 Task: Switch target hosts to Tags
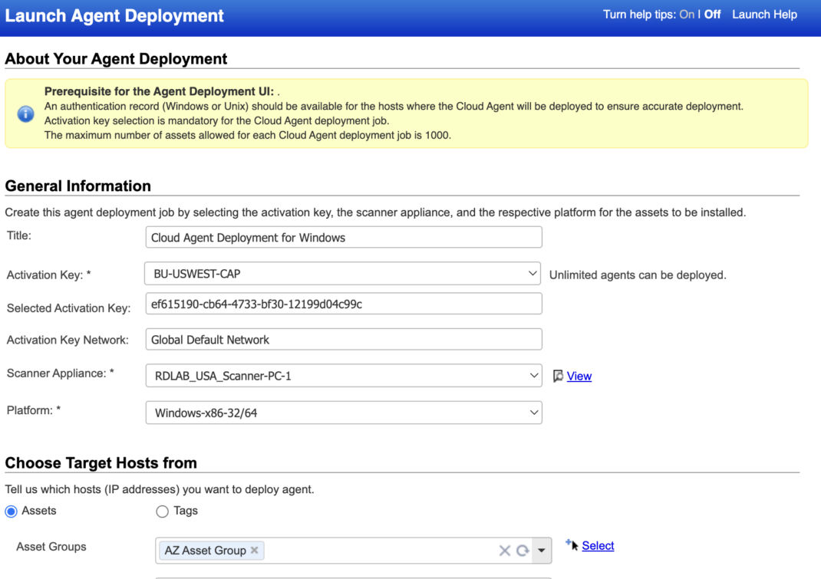pyautogui.click(x=162, y=512)
